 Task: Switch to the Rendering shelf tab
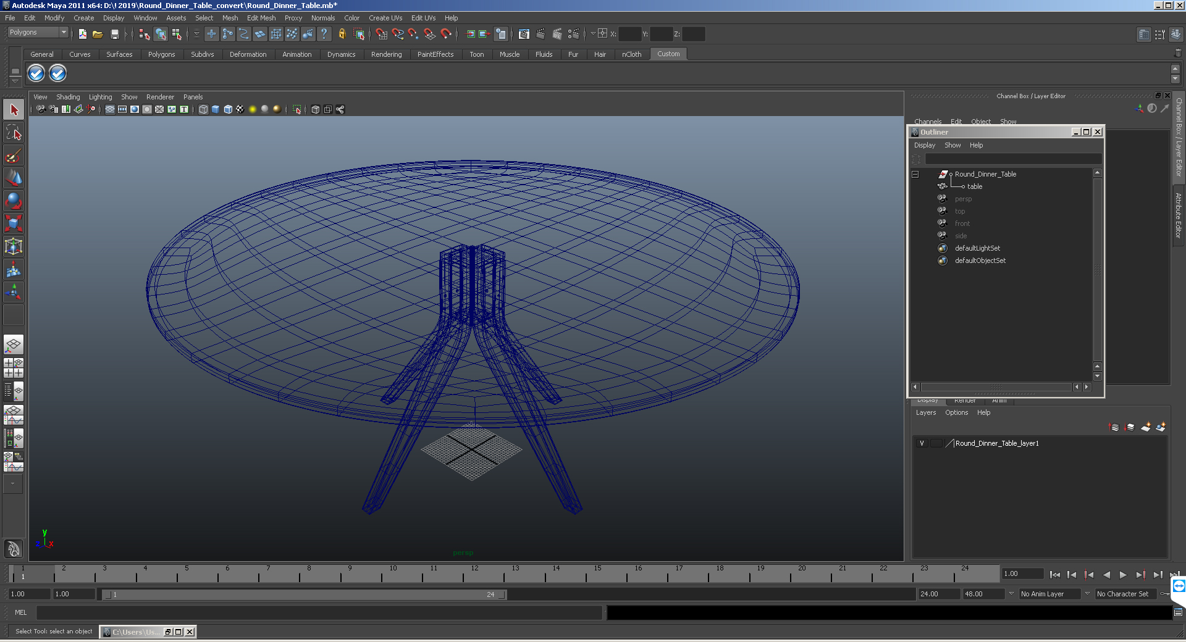(386, 54)
